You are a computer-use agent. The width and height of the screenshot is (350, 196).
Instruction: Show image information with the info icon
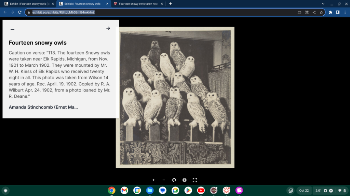(x=184, y=180)
